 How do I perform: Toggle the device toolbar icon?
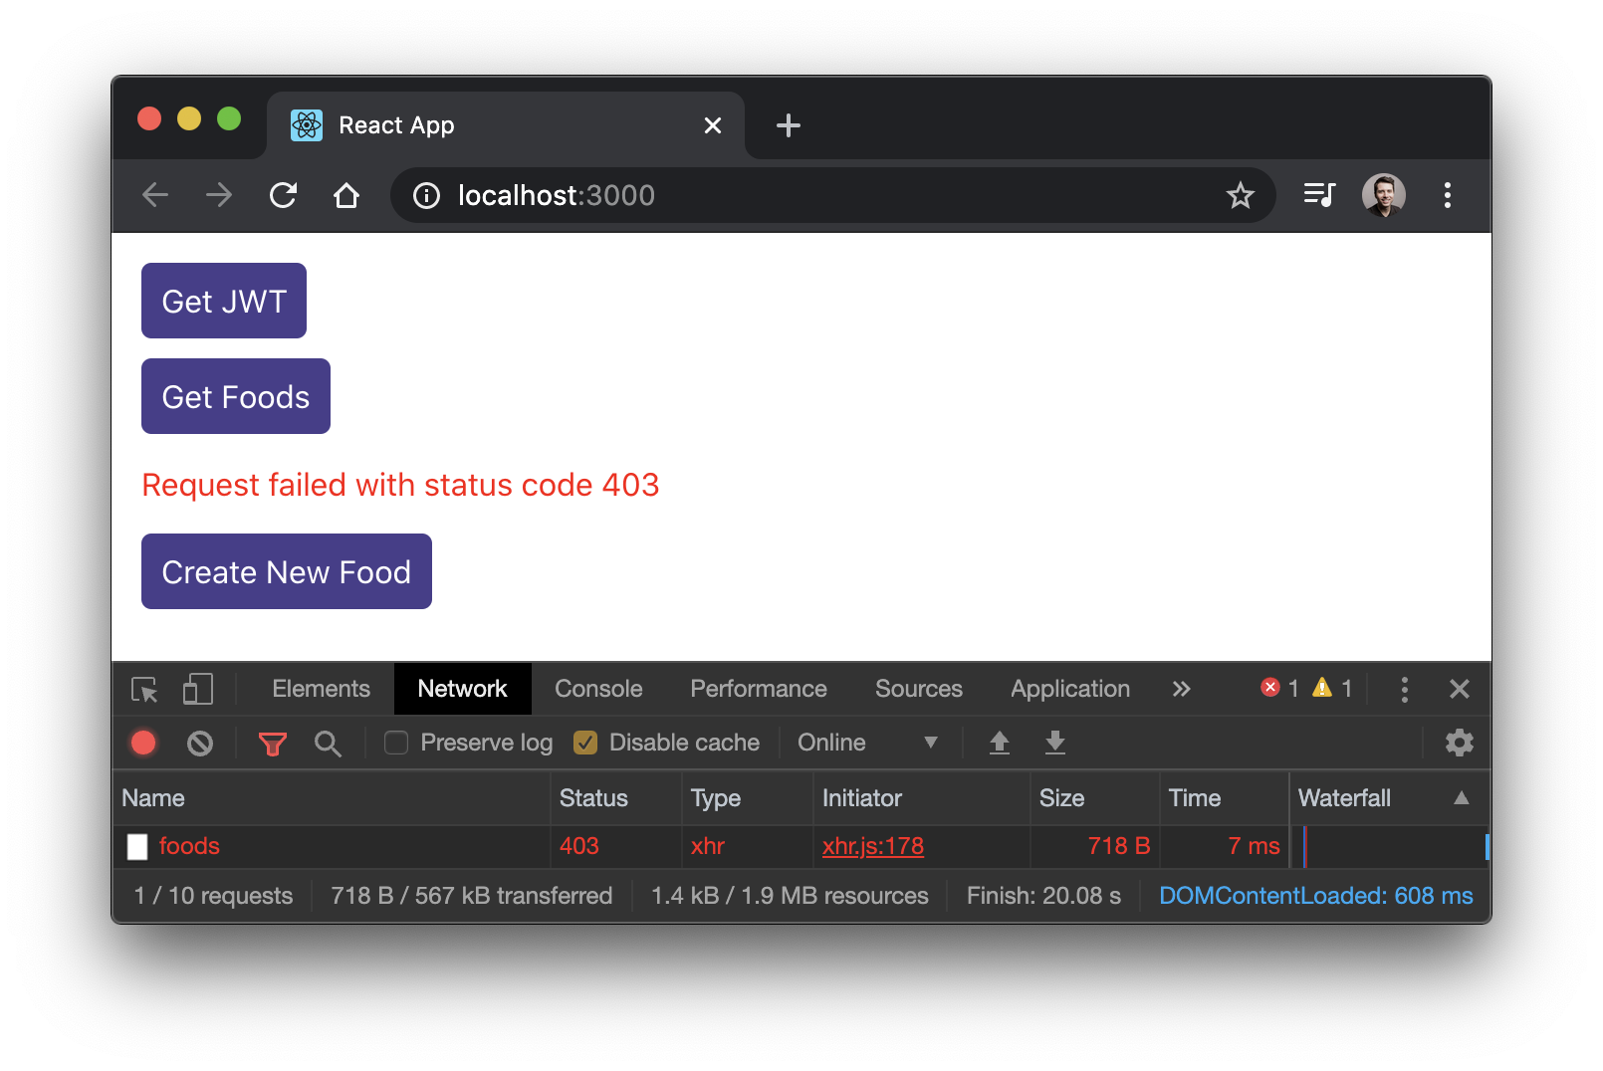[x=197, y=690]
